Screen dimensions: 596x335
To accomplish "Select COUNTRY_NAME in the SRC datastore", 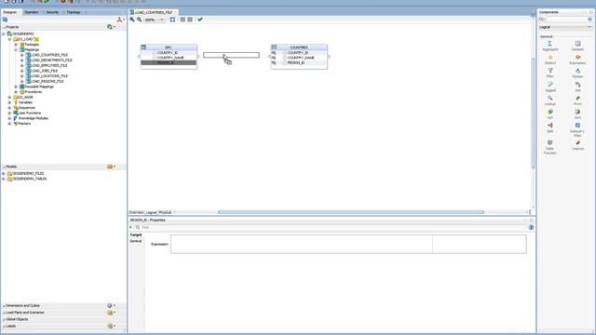I will click(169, 58).
